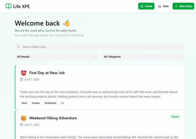Open First Day at New Job entry title
This screenshot has width=196, height=139.
click(x=47, y=73)
